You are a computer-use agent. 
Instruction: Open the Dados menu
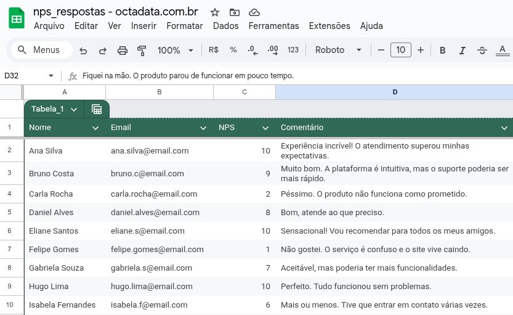[x=225, y=26]
